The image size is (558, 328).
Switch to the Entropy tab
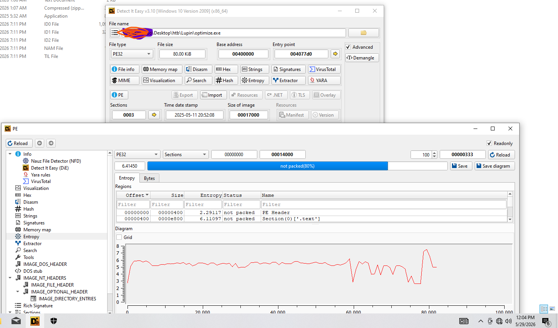[x=127, y=178]
